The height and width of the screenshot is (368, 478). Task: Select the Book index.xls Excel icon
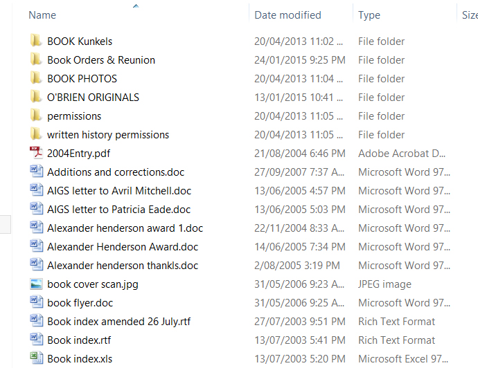(x=36, y=359)
